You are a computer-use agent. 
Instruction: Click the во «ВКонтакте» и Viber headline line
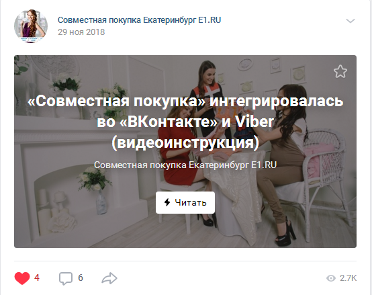point(185,122)
